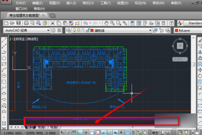The height and width of the screenshot is (135, 202).
Task: Select the Polyline tool
Action: (x=4, y=52)
